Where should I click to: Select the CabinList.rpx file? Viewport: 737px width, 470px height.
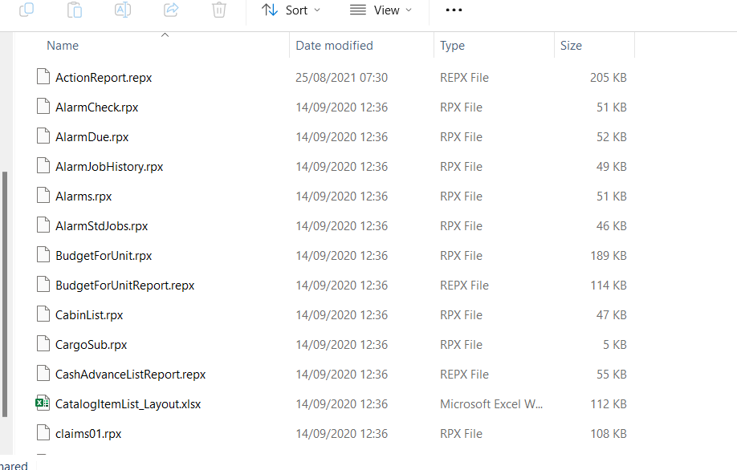89,315
